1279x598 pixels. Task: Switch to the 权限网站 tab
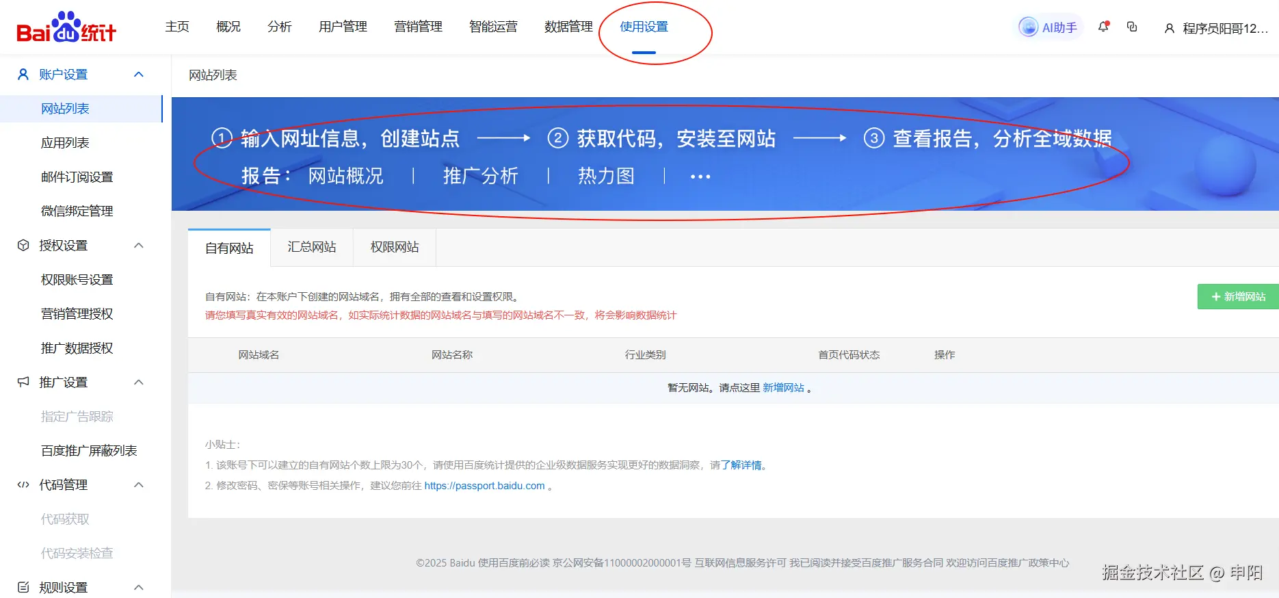point(395,247)
